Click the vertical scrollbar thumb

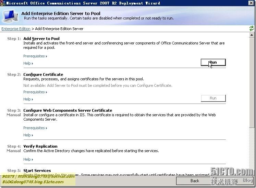coord(252,82)
